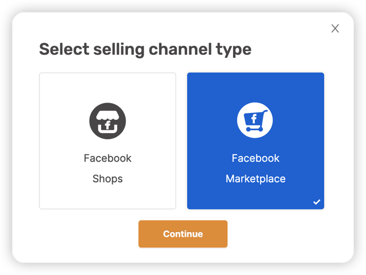Click the cart wheels on Marketplace icon

coord(254,129)
